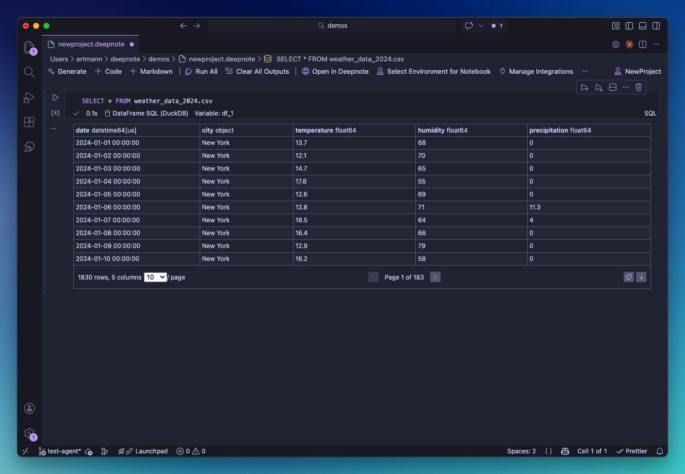Expand the chat dropdown chevron in title bar
Screen dimensions: 685x474
(481, 26)
